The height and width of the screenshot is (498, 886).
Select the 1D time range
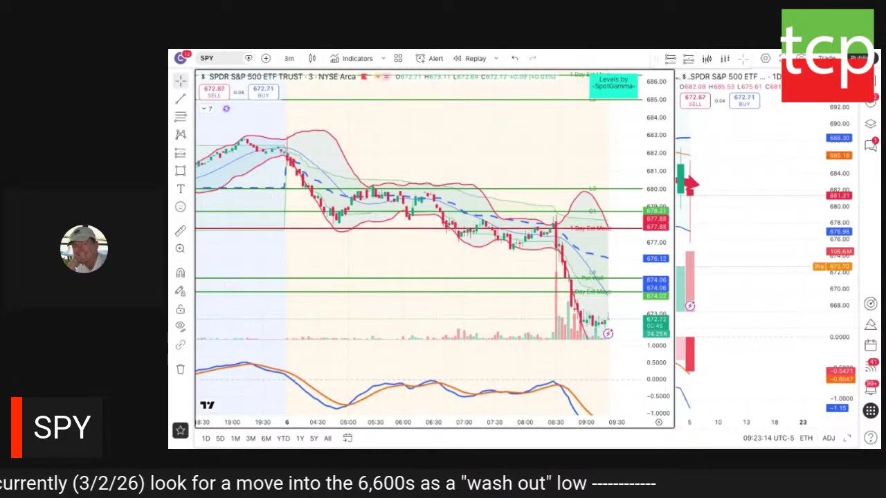[206, 438]
